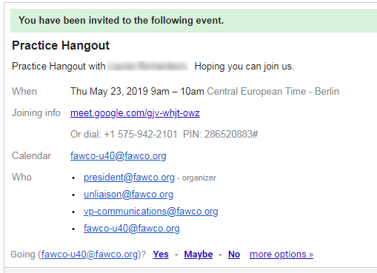
Task: Click the PIN 286520883# text
Action: tap(221, 135)
